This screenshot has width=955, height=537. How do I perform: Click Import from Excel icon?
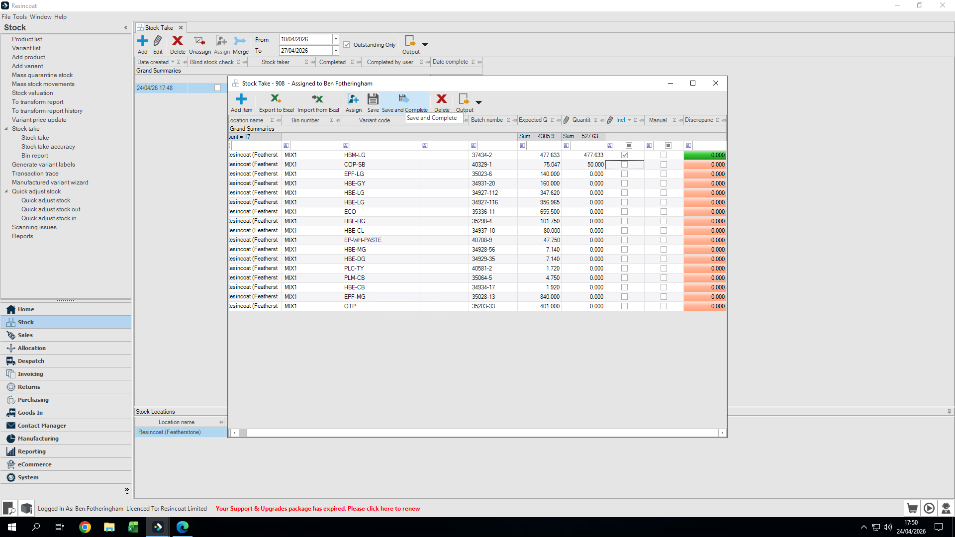[317, 99]
